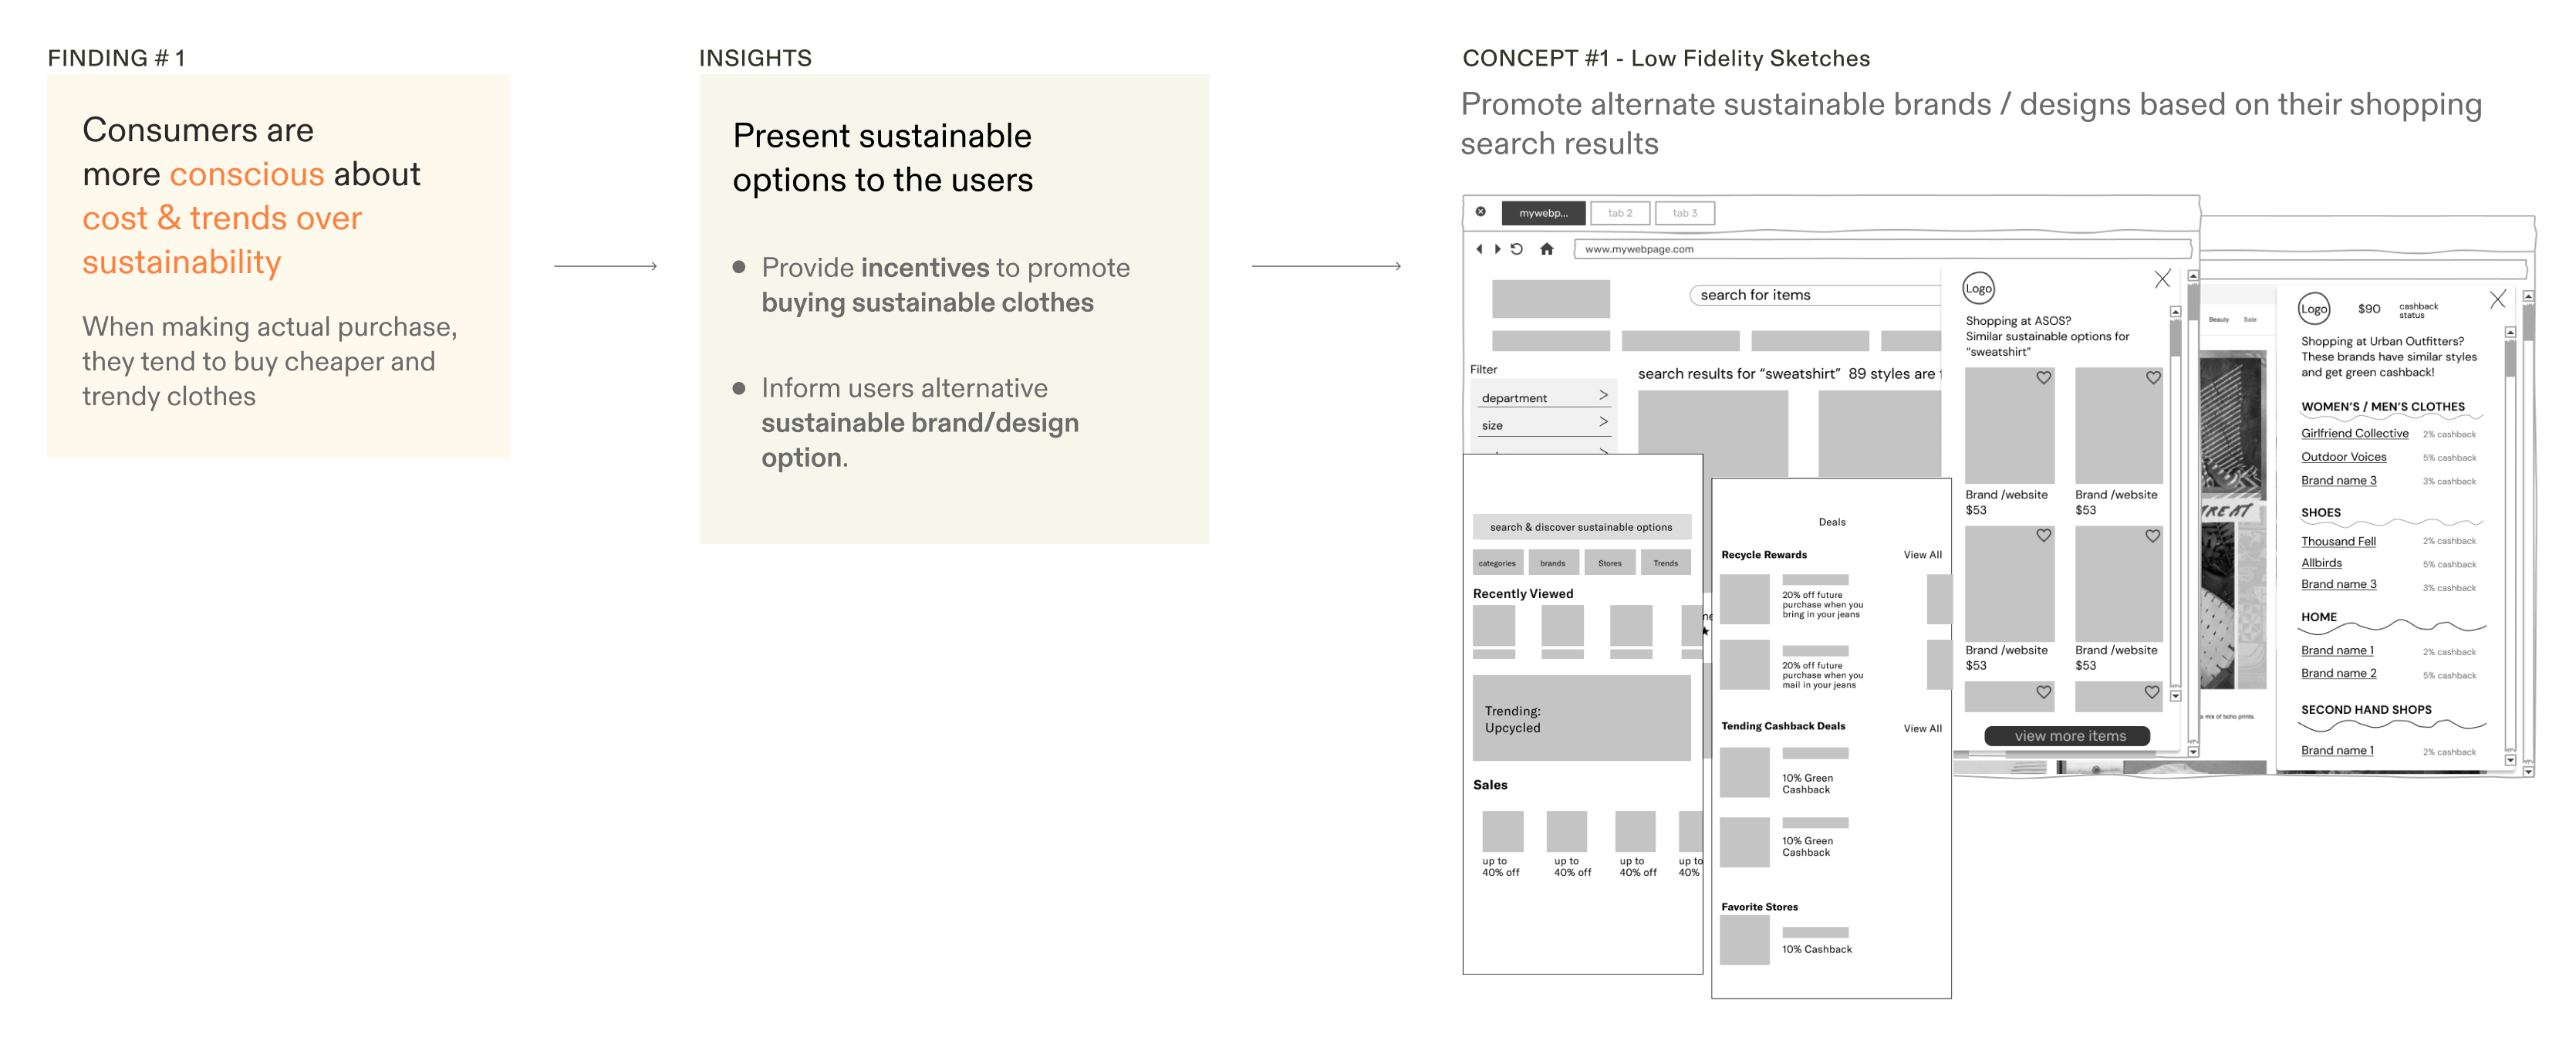Click first Recently Viewed thumbnail
This screenshot has height=1051, width=2576.
click(x=1494, y=625)
